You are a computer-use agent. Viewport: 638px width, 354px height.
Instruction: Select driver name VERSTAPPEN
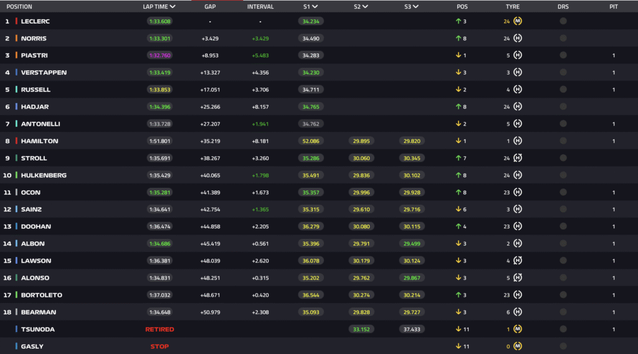tap(44, 72)
